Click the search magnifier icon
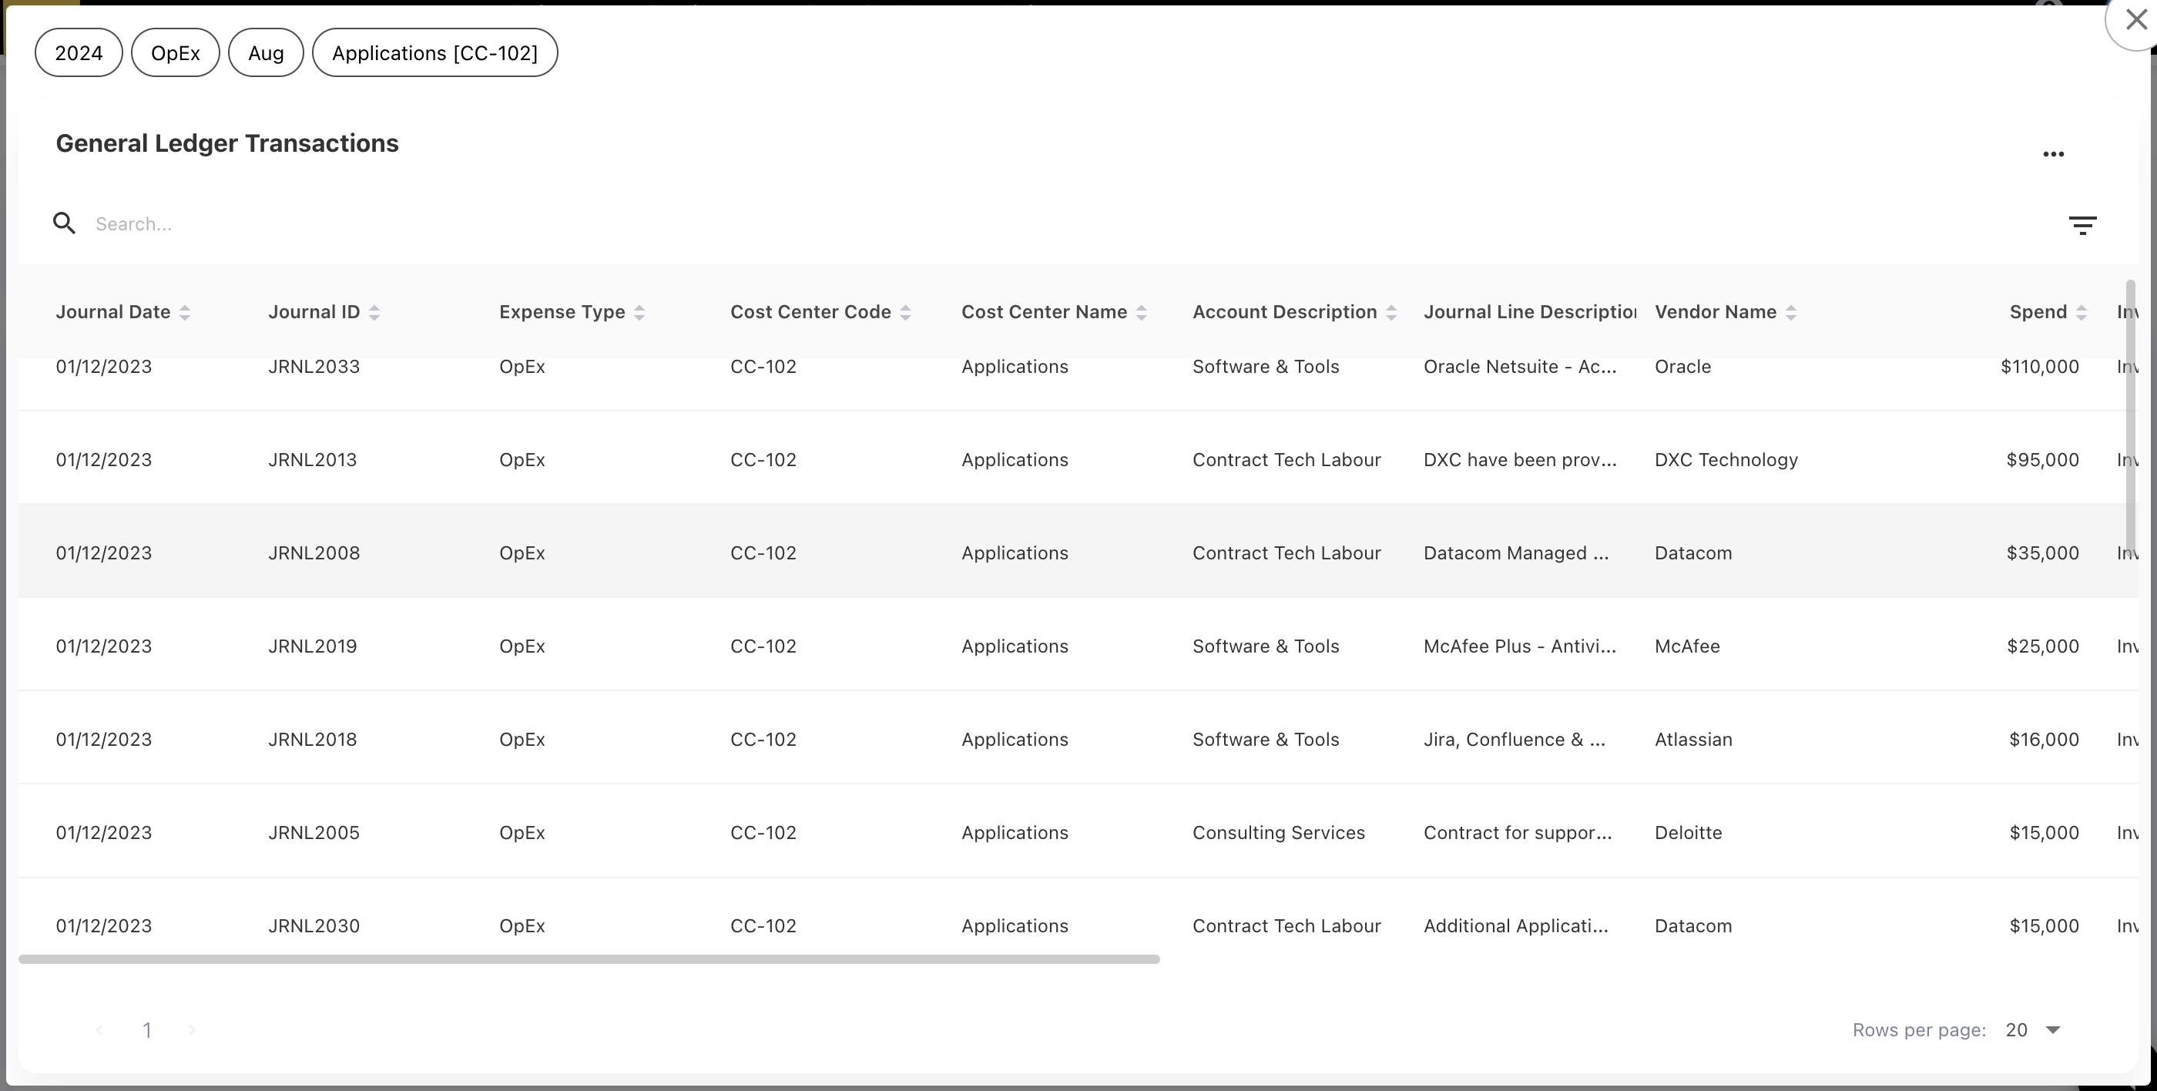The image size is (2157, 1091). tap(65, 223)
